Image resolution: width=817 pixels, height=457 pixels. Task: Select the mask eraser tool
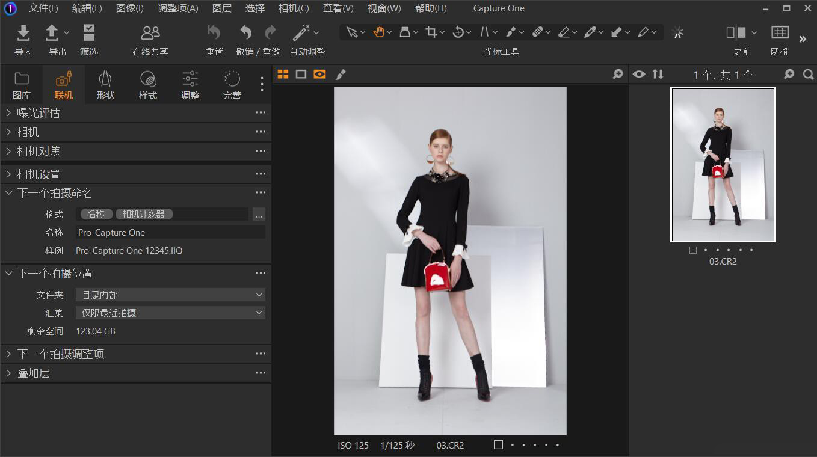pyautogui.click(x=564, y=31)
